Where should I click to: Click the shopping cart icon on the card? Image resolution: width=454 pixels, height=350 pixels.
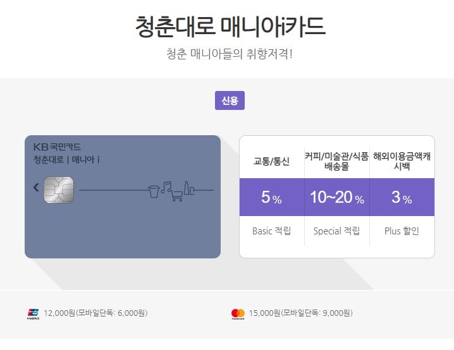[x=176, y=196]
